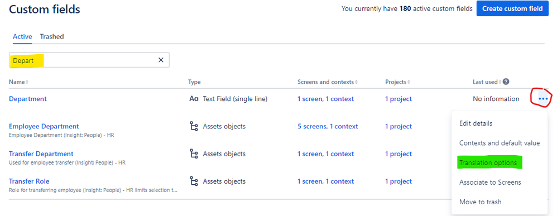Switch to the Trashed tab

pos(52,36)
